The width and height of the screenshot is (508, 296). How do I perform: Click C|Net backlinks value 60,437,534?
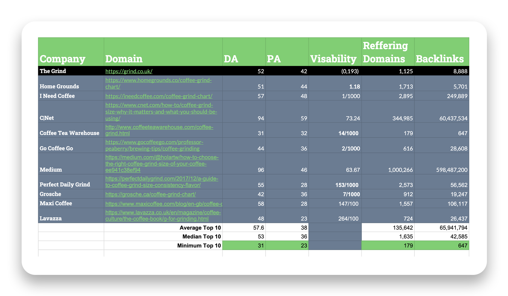click(x=453, y=118)
